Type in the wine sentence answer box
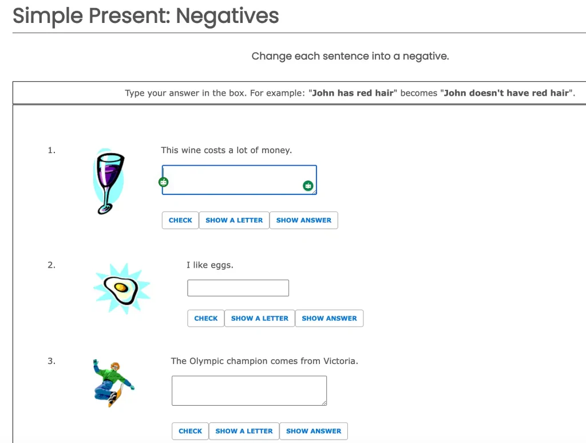The height and width of the screenshot is (443, 586). click(x=235, y=179)
